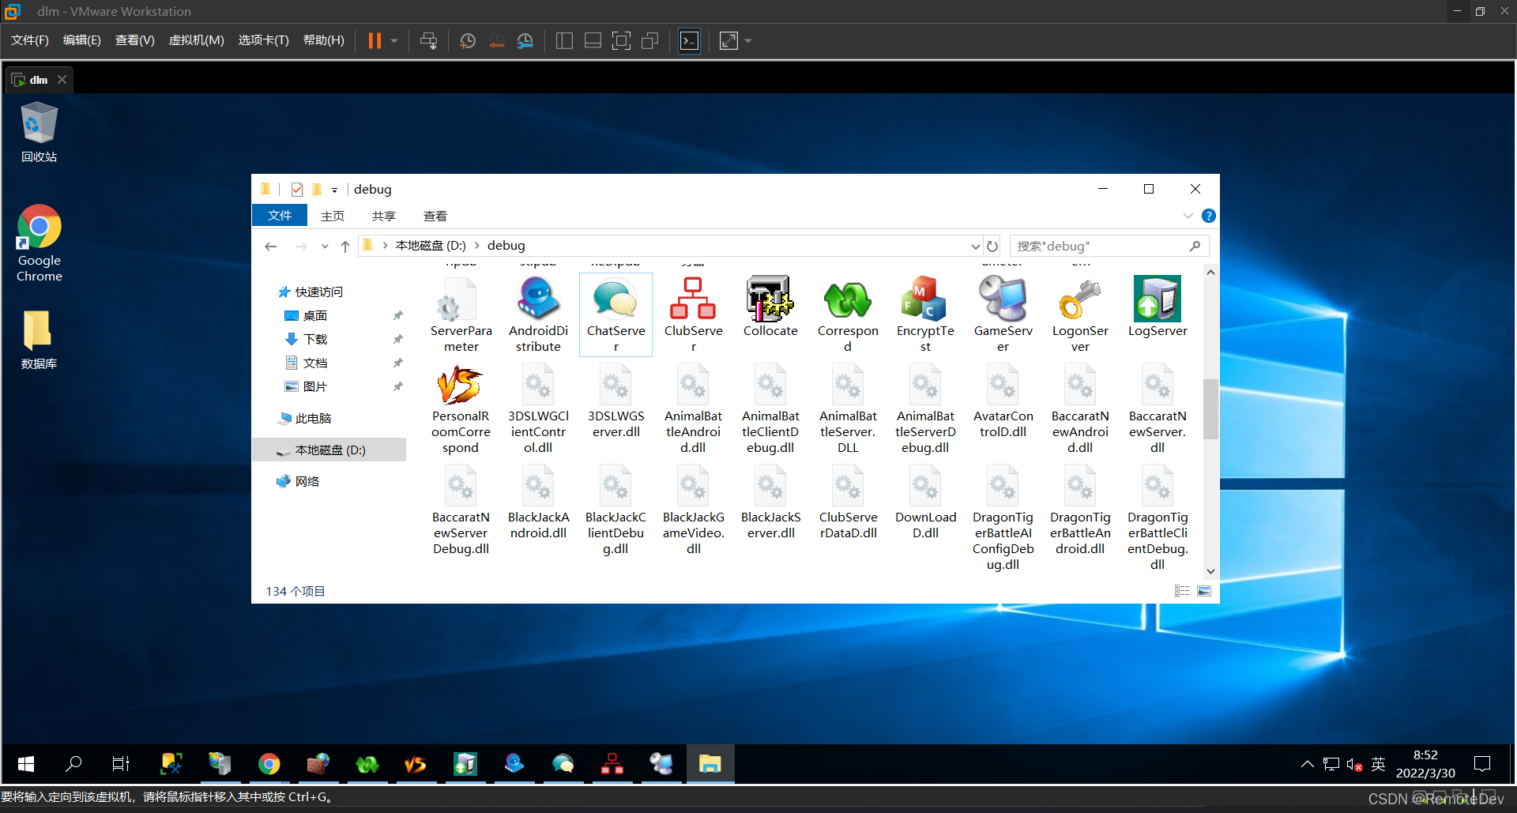Click the properties checkmark icon in title bar
The image size is (1517, 813).
click(297, 190)
